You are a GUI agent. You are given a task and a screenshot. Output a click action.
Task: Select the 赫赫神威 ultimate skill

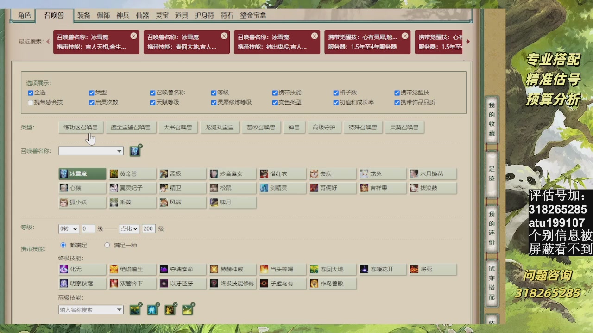coord(233,269)
